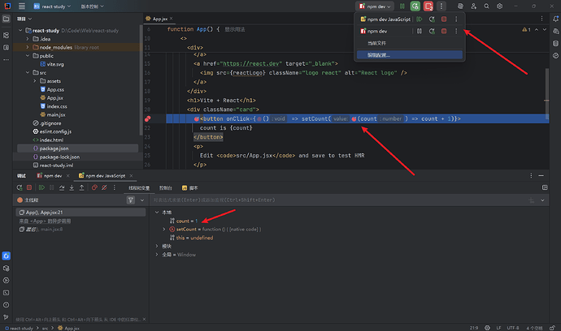561x331 pixels.
Task: Open the npm dev run configuration selector
Action: 375,6
